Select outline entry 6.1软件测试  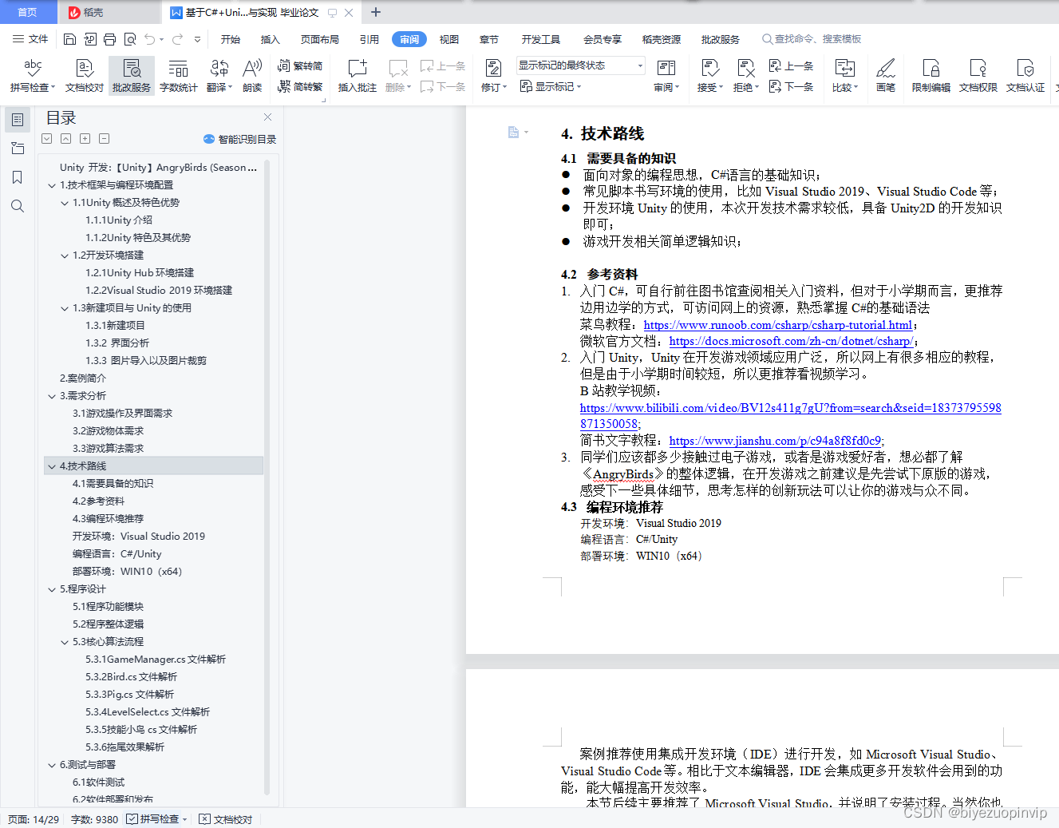click(98, 782)
